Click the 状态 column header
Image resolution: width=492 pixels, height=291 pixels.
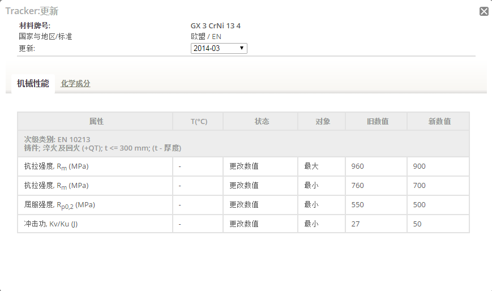261,121
